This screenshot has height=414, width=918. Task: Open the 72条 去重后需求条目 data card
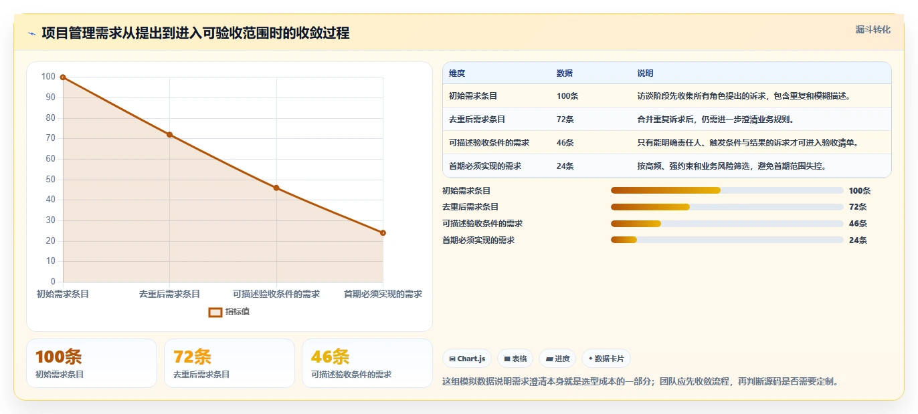[x=230, y=363]
